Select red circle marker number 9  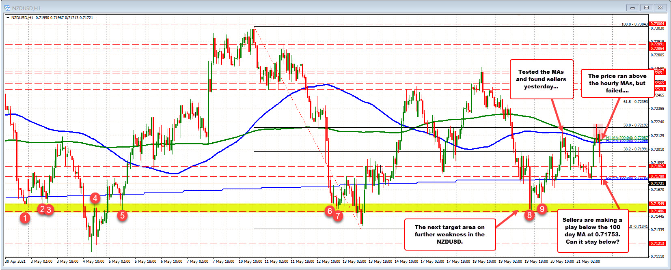point(542,209)
